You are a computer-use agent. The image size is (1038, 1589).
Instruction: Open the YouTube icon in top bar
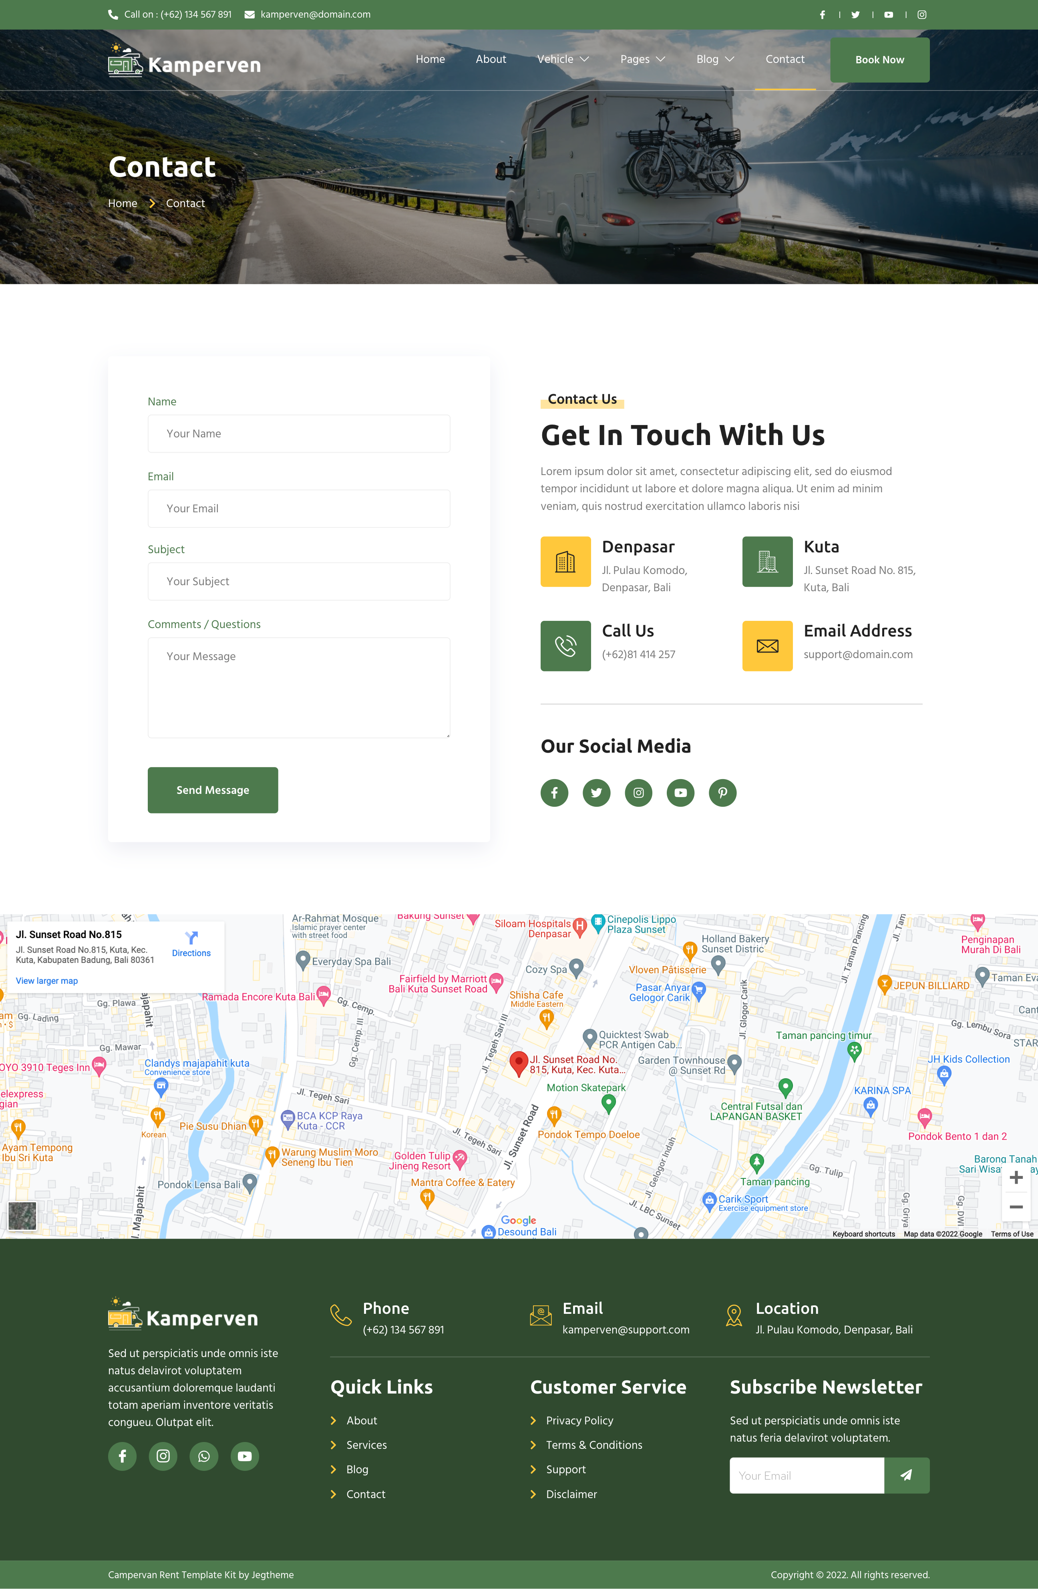coord(889,15)
